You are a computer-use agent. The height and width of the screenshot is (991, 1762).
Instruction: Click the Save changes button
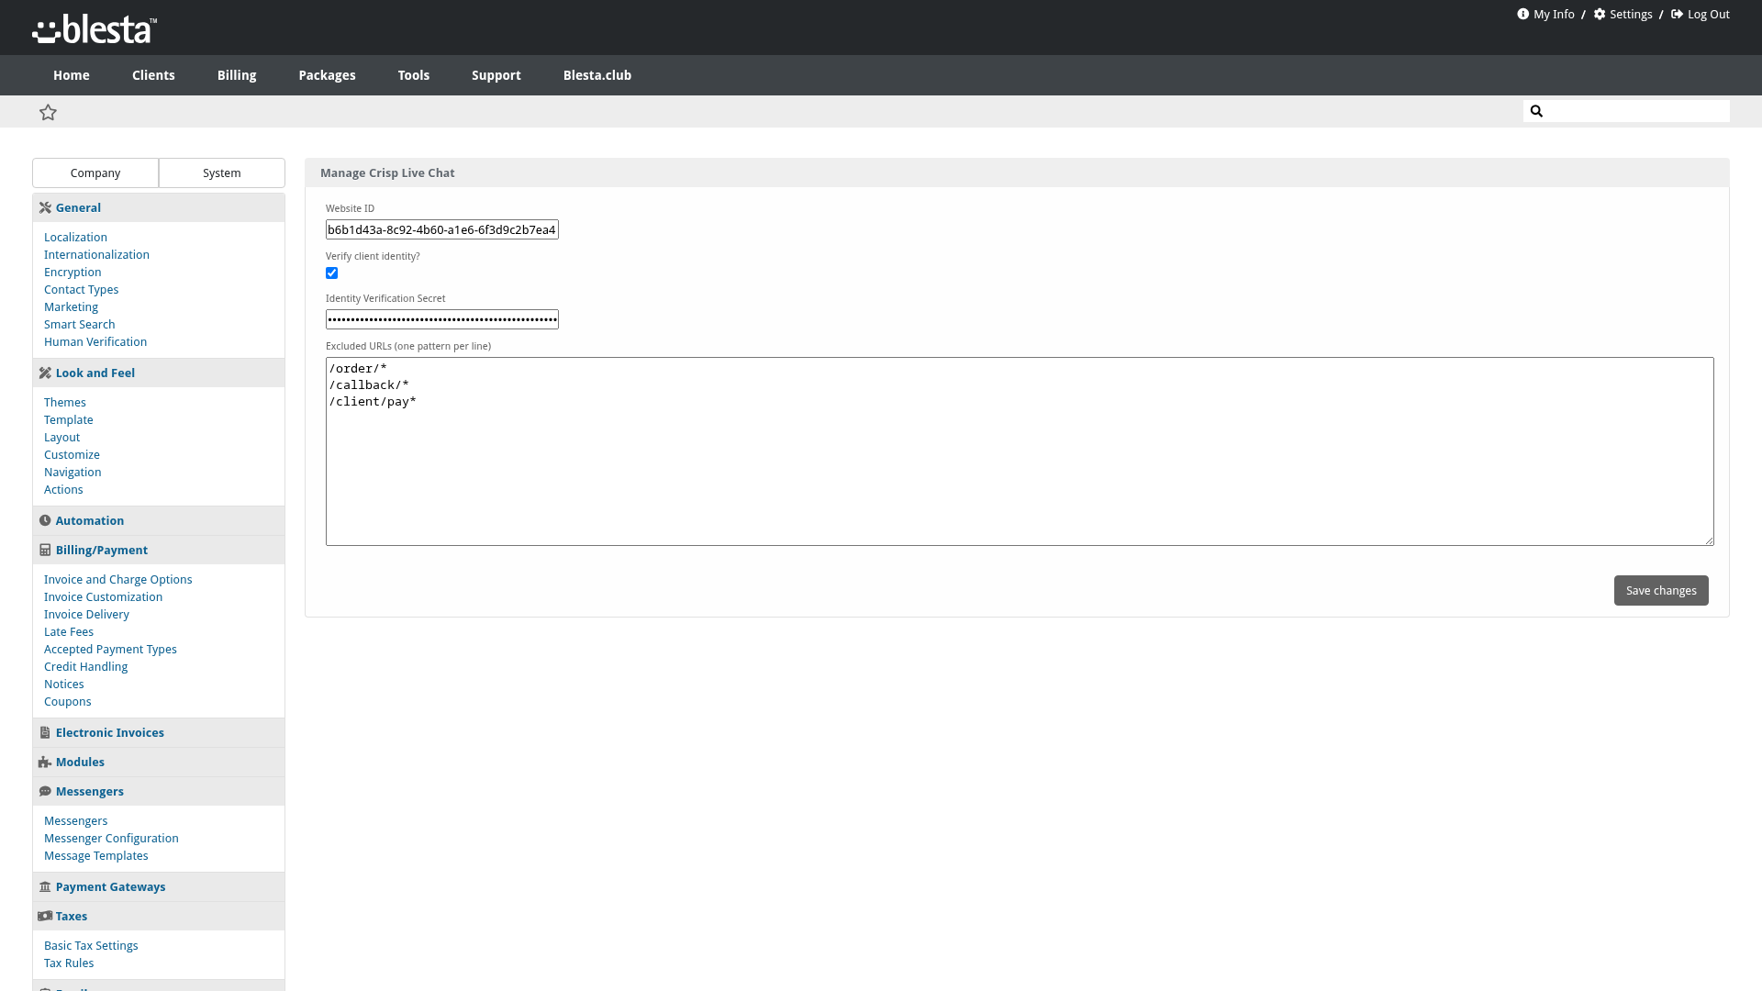pos(1661,591)
